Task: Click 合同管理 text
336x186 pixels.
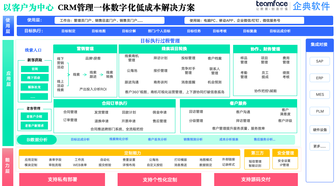Action: click(70, 112)
